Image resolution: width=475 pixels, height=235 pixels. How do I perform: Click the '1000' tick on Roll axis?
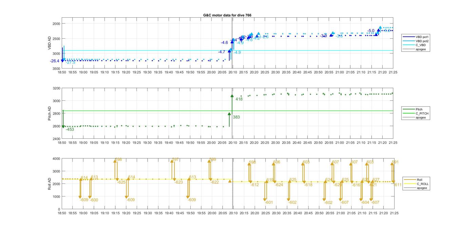pos(56,197)
